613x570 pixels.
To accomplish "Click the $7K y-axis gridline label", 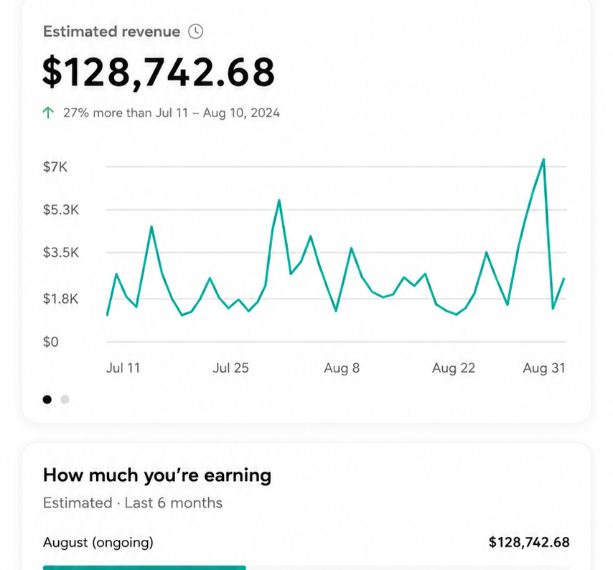I will tap(55, 167).
